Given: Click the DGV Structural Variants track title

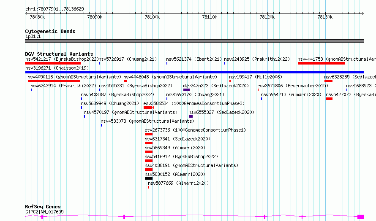Looking at the screenshot, I should (59, 54).
